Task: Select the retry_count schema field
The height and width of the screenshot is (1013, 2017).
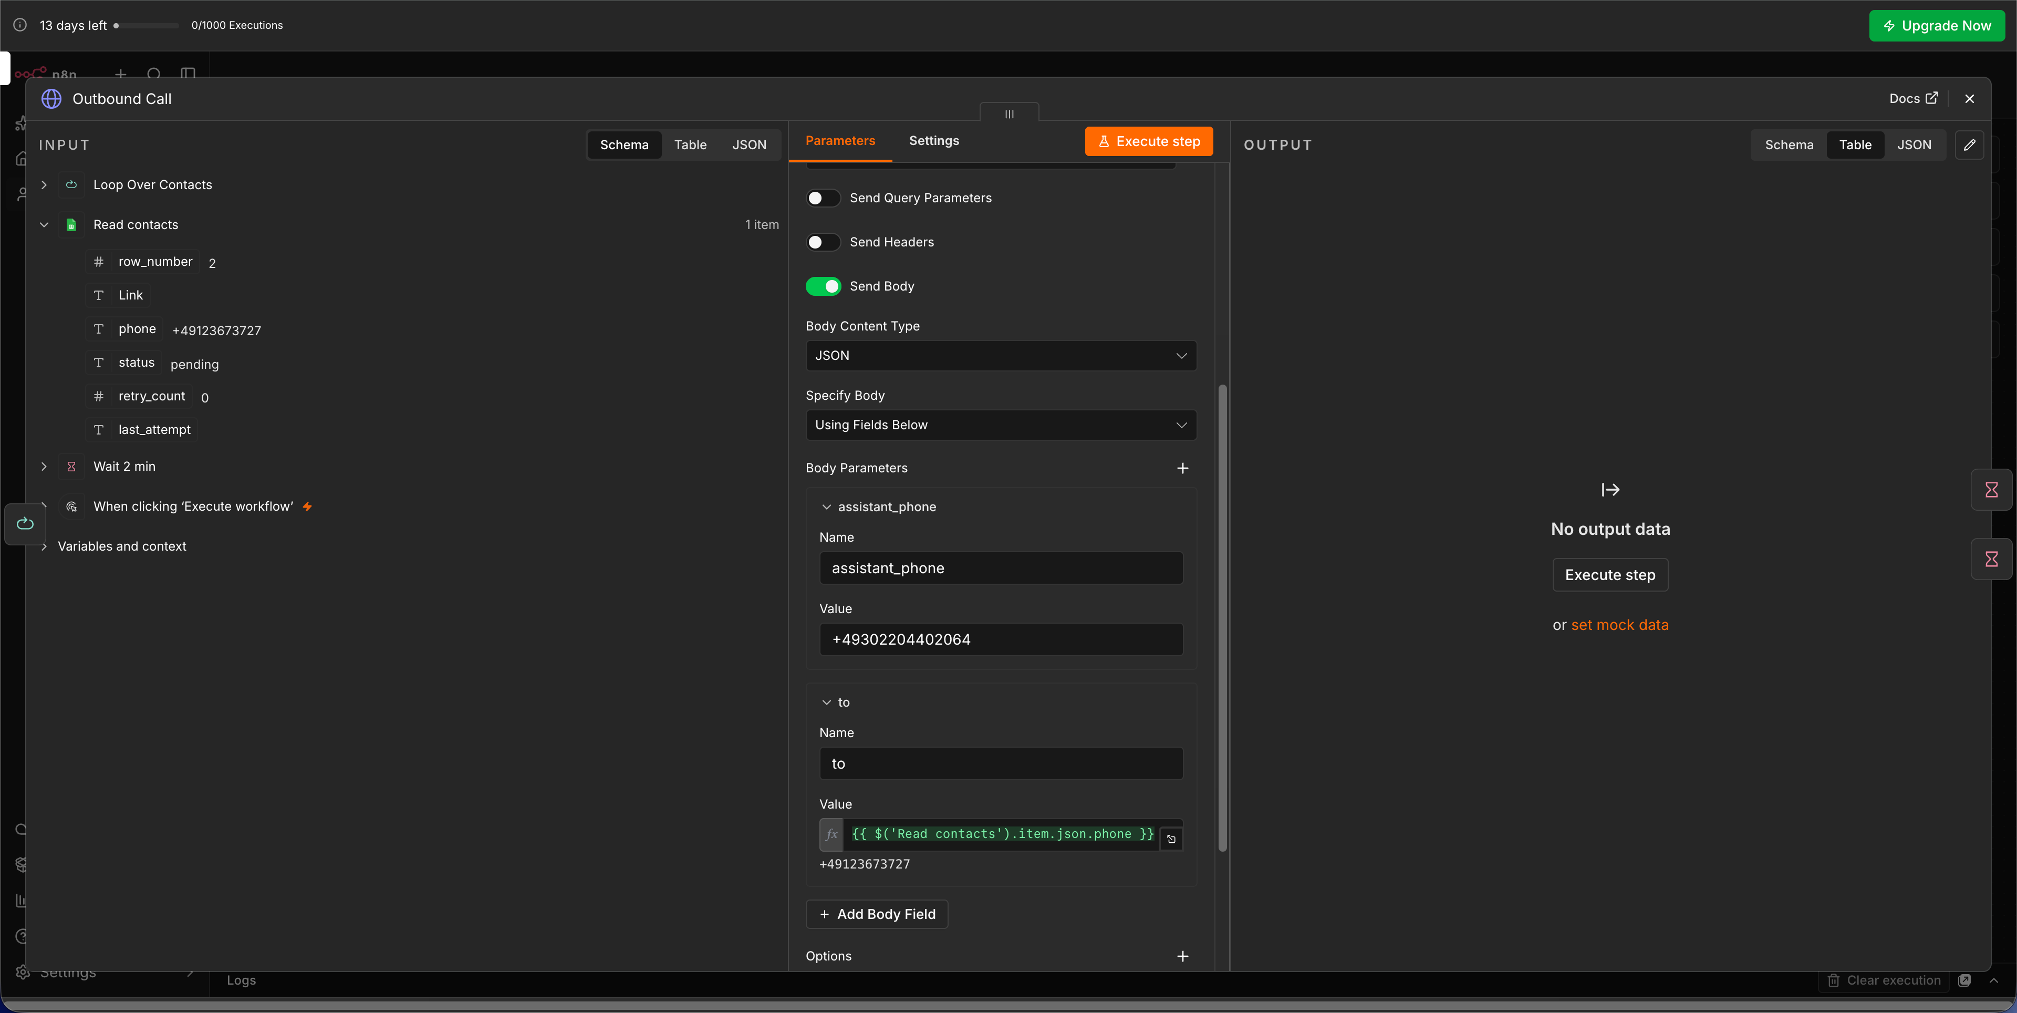Action: click(x=139, y=396)
